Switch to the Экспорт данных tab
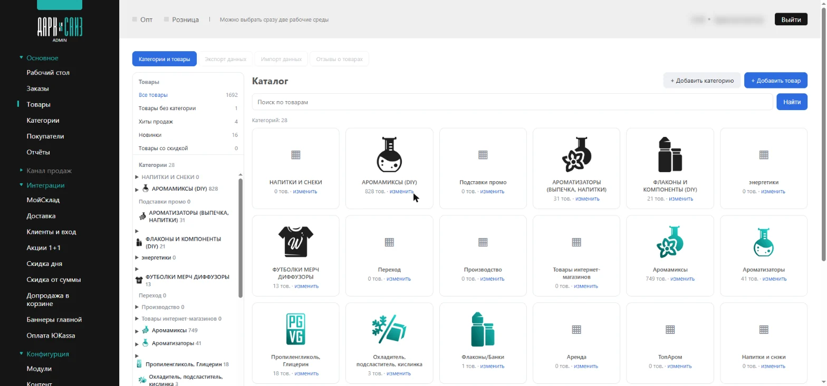Screen dimensions: 827x386 point(226,59)
